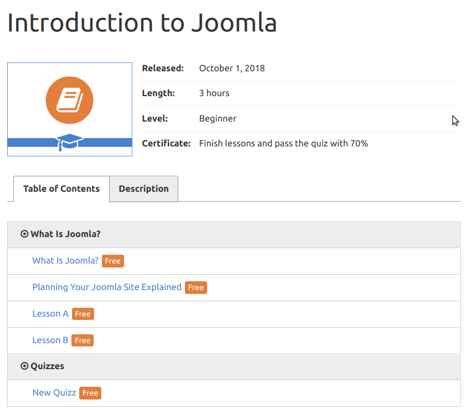
Task: Click the Quizzes section header text
Action: coord(47,366)
